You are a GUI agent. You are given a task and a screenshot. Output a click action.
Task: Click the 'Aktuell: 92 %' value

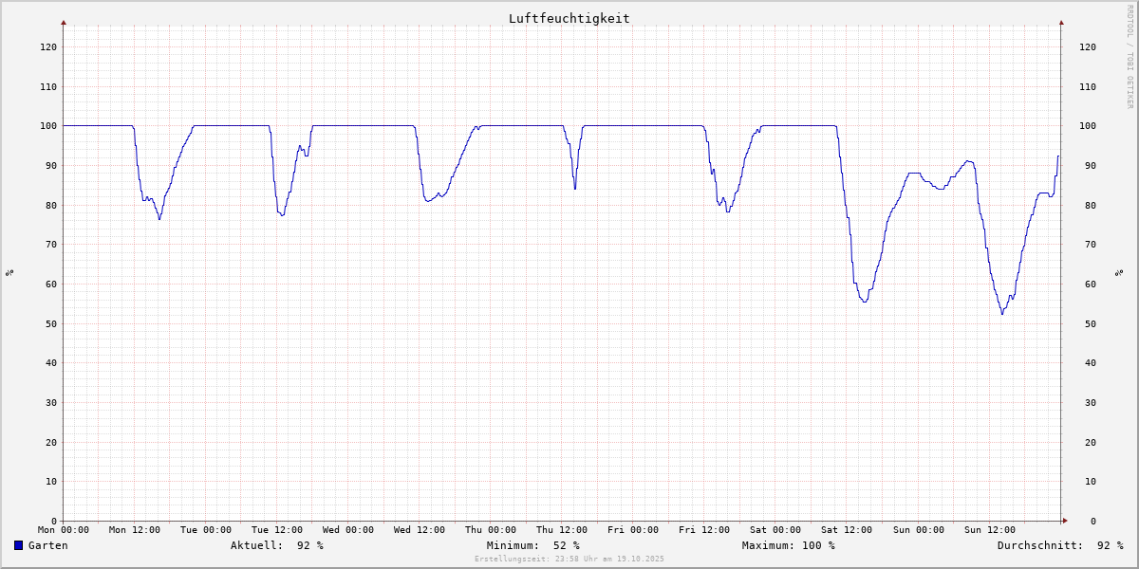[x=277, y=545]
